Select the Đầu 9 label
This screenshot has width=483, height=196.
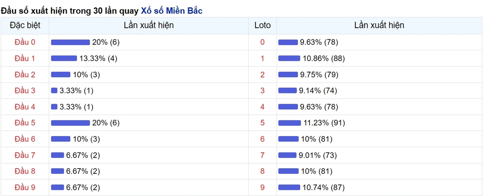[x=25, y=187]
